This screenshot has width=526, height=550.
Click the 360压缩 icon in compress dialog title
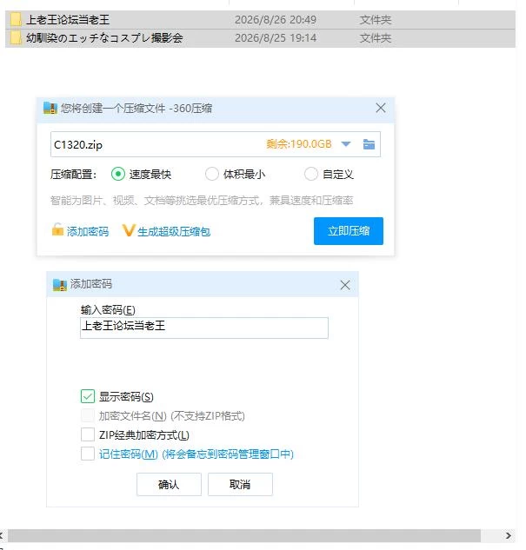point(50,108)
